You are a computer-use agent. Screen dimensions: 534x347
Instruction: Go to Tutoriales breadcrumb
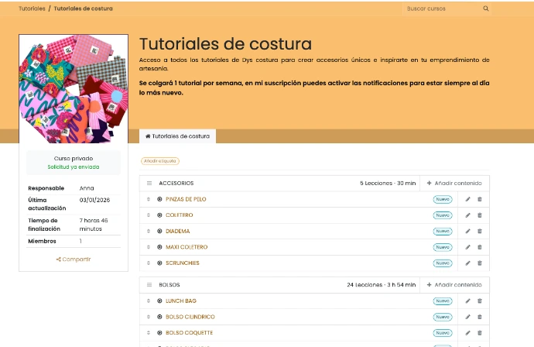pos(32,9)
